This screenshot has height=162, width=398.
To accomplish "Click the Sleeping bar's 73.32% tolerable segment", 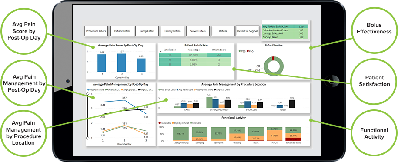I will (200, 132).
